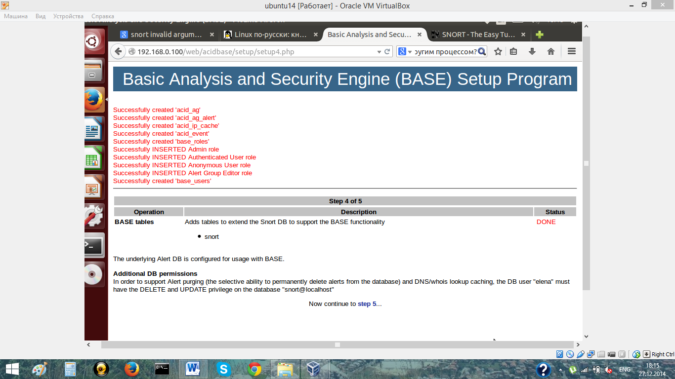Switch to 'Linux по-русски' tab
This screenshot has height=379, width=675.
(270, 35)
